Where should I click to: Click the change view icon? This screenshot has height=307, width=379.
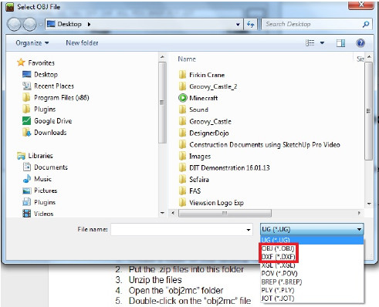click(310, 43)
